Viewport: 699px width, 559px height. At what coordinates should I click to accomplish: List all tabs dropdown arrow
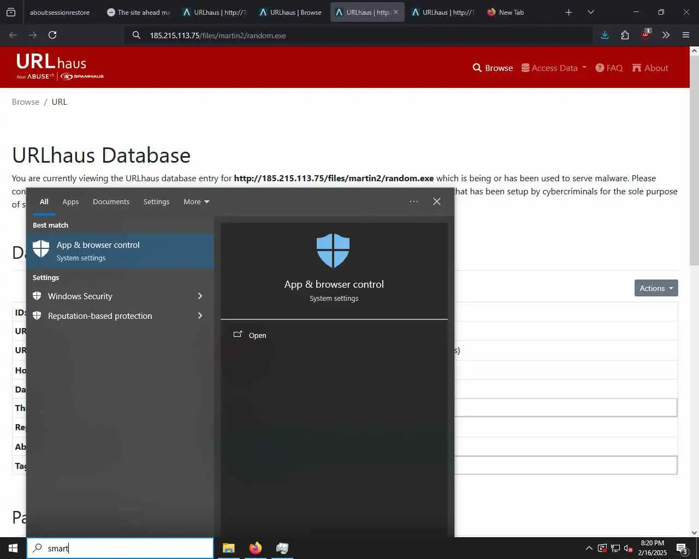click(590, 12)
